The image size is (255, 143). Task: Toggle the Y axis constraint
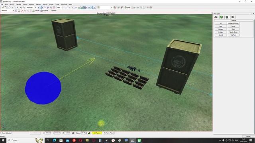pos(69,8)
